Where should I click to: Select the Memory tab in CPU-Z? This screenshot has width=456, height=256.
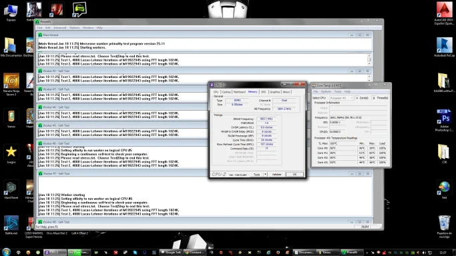click(x=253, y=92)
